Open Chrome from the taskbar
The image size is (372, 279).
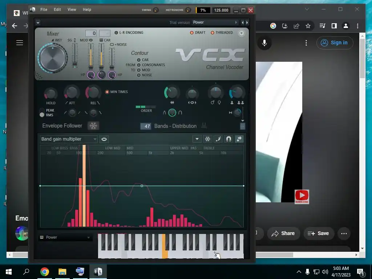[x=44, y=272]
